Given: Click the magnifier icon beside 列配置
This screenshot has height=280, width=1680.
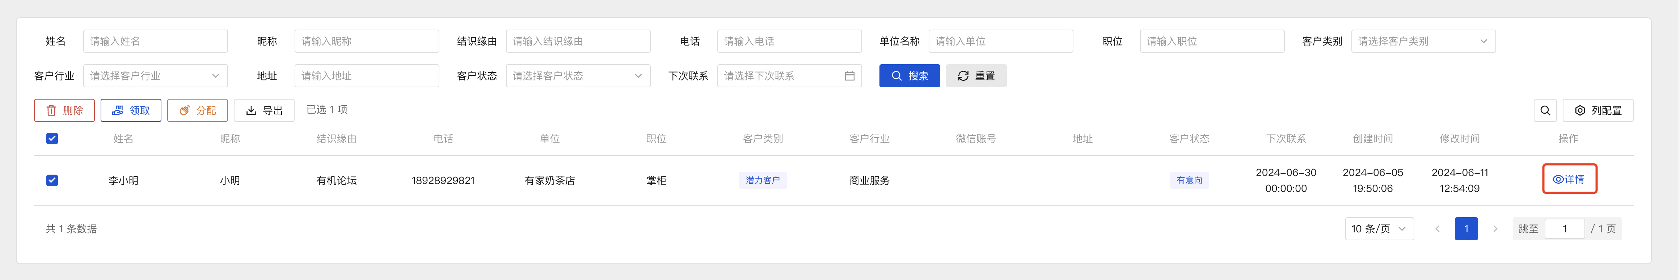Looking at the screenshot, I should click(x=1545, y=110).
